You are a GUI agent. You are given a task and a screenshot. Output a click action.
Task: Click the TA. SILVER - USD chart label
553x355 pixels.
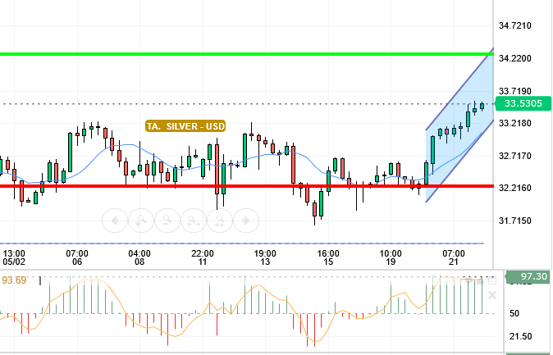point(185,126)
